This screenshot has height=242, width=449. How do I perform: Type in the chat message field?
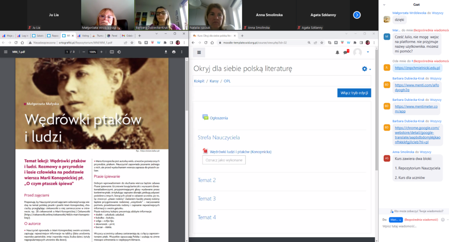412,227
